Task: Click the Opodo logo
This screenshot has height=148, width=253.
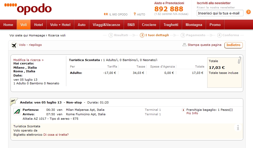Action: [x=28, y=9]
